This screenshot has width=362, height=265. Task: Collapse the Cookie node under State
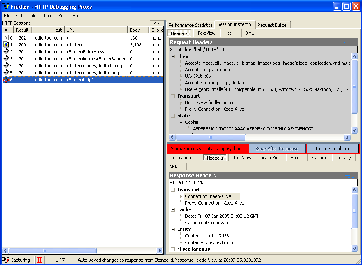pos(181,122)
